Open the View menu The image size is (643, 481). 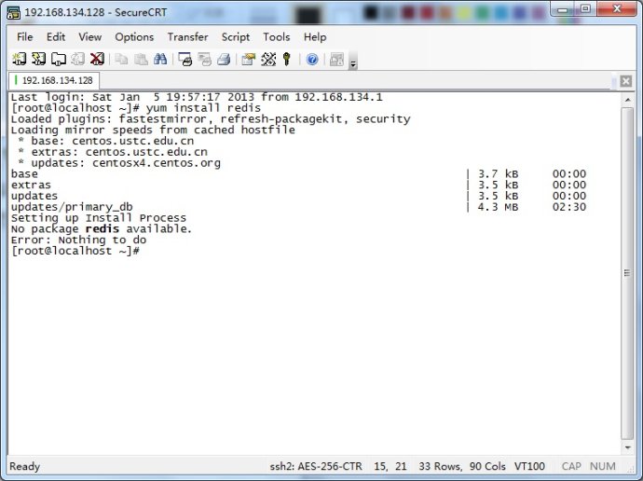coord(89,37)
